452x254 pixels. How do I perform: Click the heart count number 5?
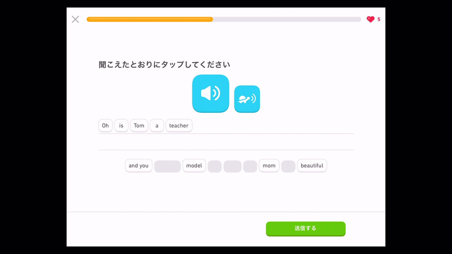coord(379,19)
